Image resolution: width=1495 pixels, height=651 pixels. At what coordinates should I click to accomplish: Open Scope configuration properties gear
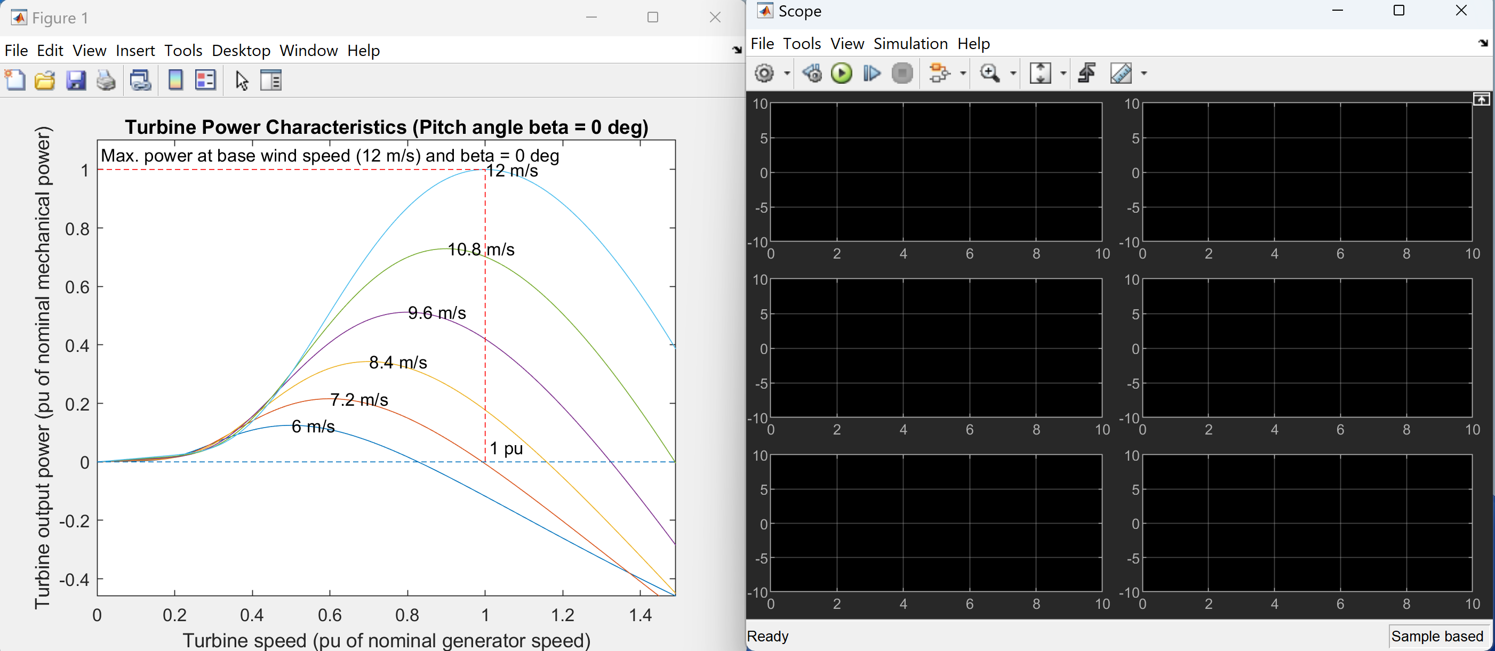tap(764, 74)
